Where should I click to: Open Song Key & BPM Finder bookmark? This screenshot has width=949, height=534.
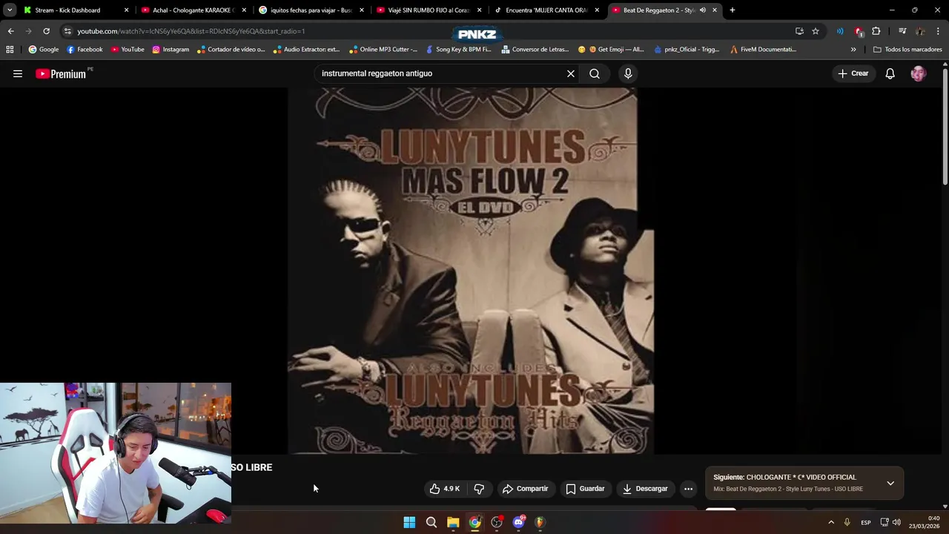coord(458,50)
